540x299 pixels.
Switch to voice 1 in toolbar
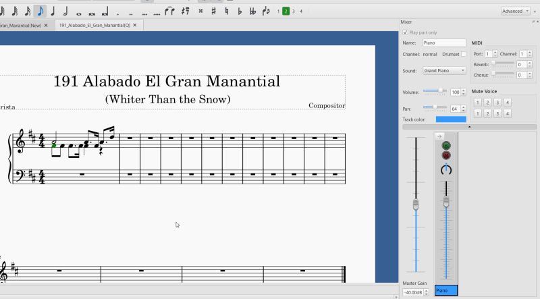[x=278, y=11]
